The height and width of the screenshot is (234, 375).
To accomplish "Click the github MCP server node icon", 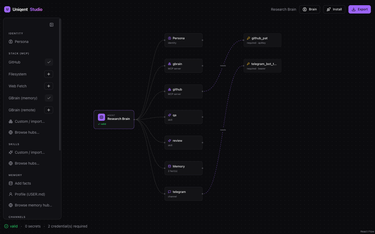I will [x=170, y=89].
